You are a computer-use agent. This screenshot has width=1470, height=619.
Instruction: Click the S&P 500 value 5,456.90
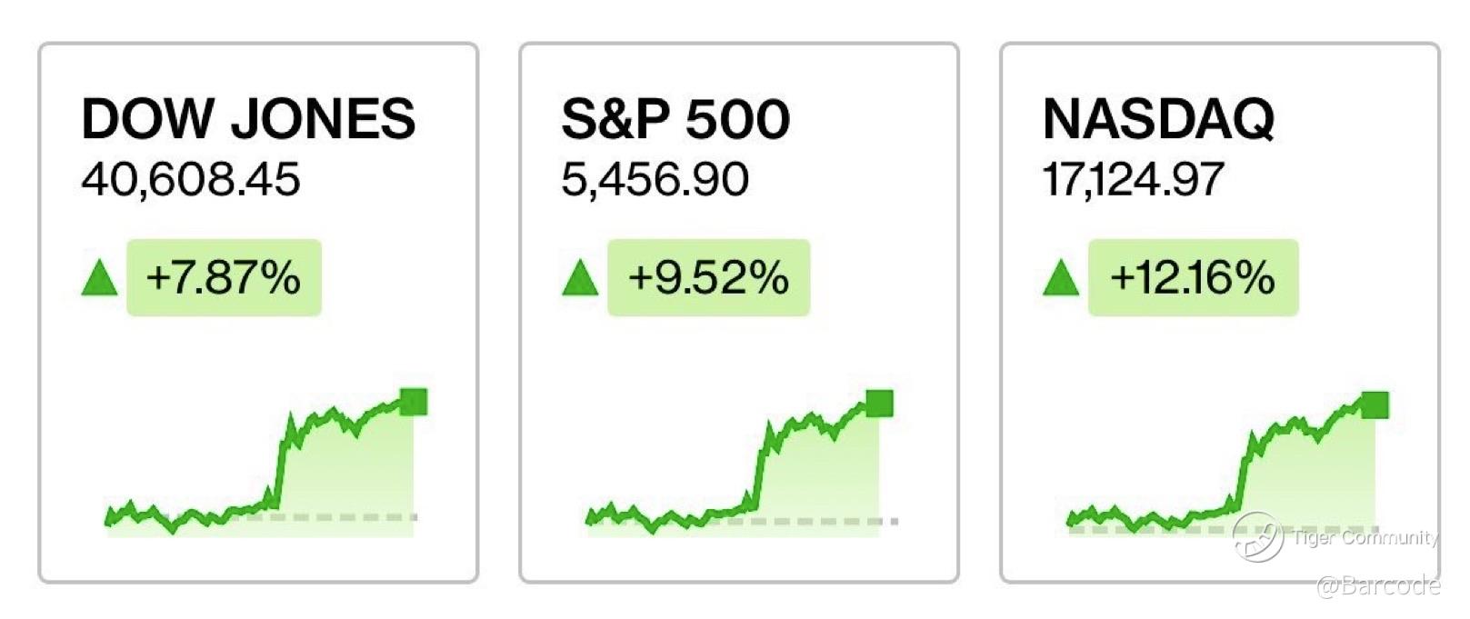pos(655,179)
